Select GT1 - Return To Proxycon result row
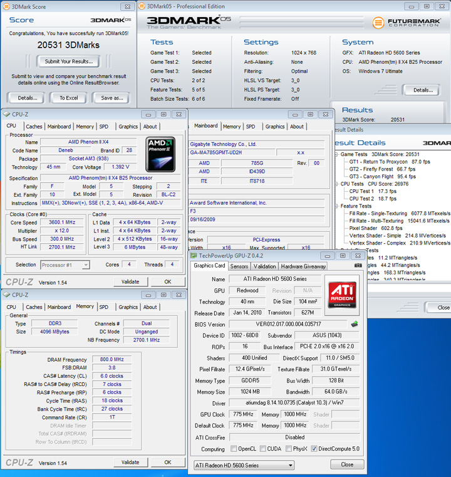Viewport: 451px width, 477px height. [x=390, y=162]
